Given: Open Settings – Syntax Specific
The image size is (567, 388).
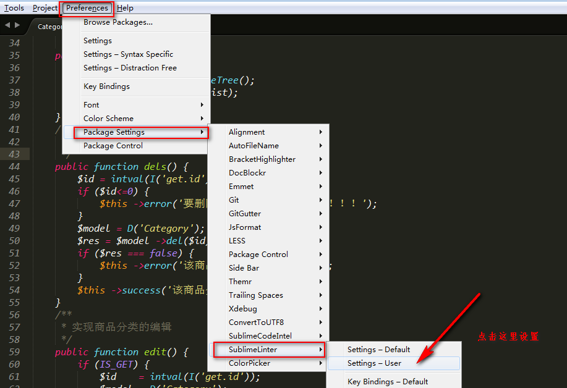Looking at the screenshot, I should tap(128, 54).
